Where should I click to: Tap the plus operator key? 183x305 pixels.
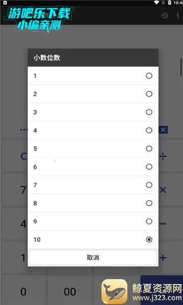163,258
